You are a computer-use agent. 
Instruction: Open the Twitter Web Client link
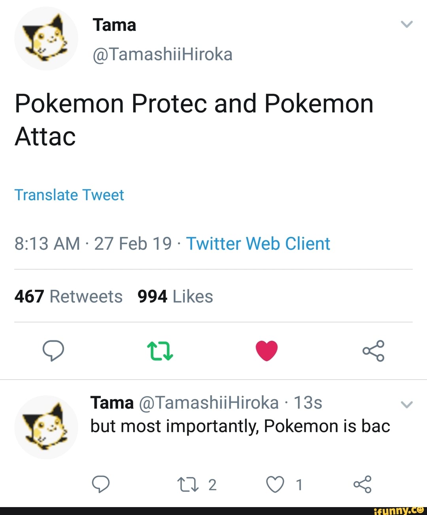(258, 243)
